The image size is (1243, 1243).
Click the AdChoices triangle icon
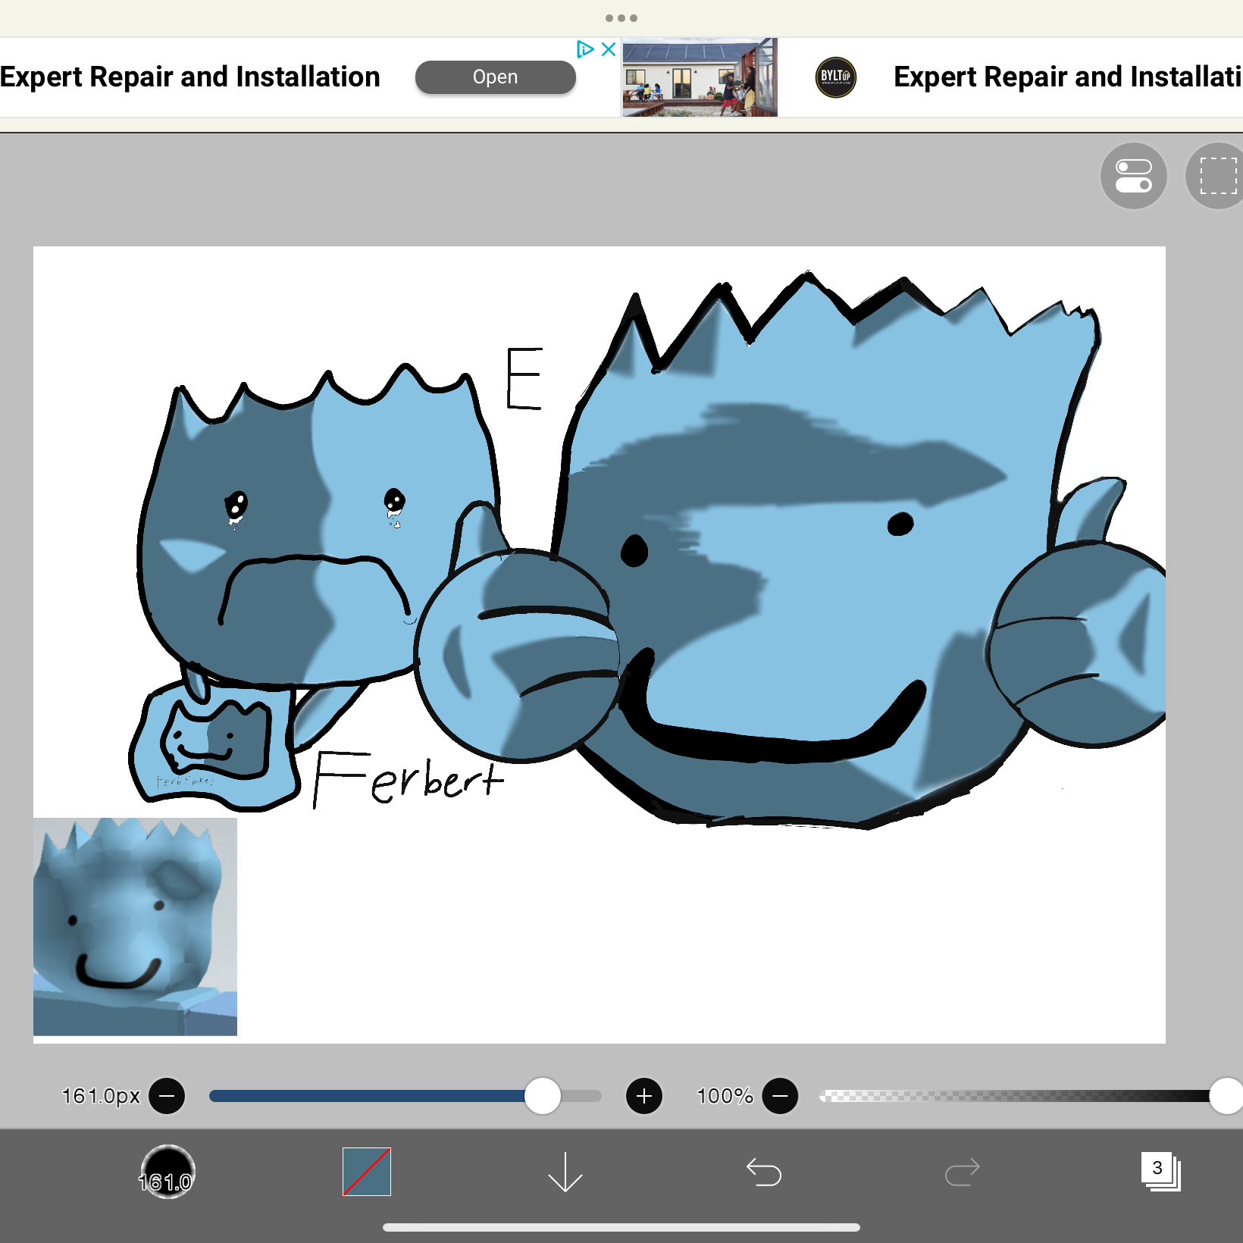pos(584,49)
